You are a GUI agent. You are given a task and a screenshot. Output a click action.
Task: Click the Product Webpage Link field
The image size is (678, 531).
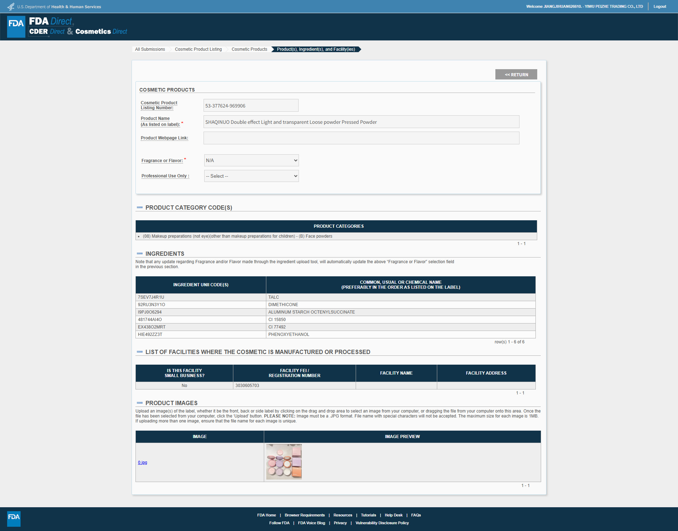click(x=361, y=138)
